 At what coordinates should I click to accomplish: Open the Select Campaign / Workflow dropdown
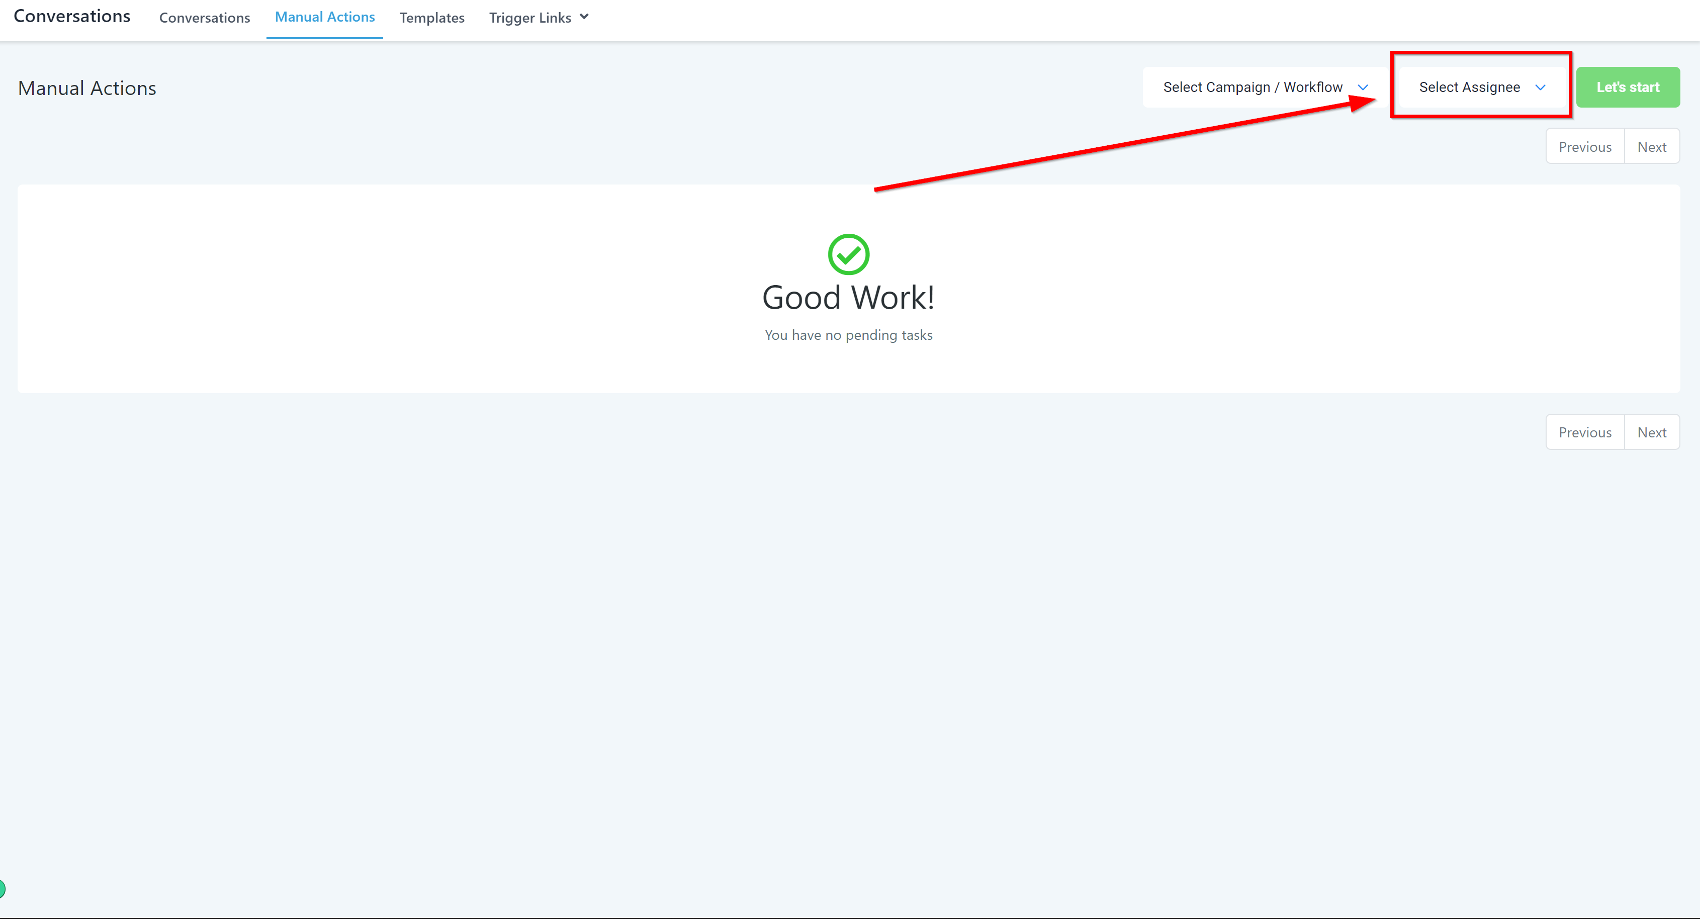coord(1252,87)
